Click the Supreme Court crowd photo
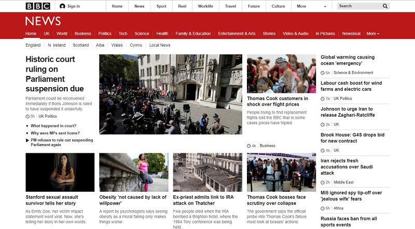The height and width of the screenshot is (229, 415). tap(171, 94)
